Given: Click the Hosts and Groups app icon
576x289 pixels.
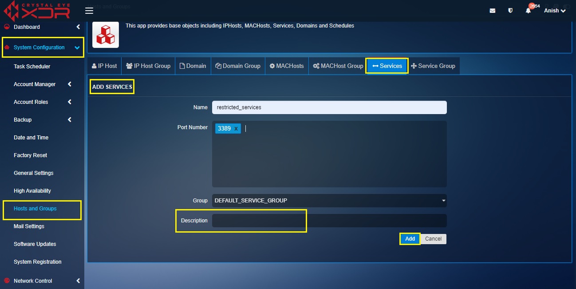Looking at the screenshot, I should pyautogui.click(x=106, y=35).
